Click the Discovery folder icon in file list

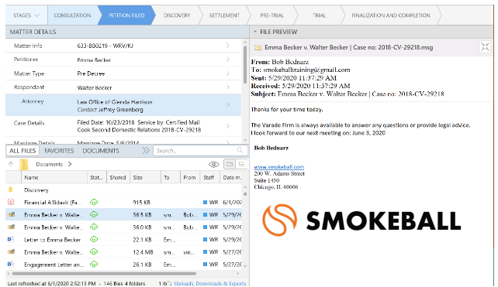pyautogui.click(x=11, y=190)
